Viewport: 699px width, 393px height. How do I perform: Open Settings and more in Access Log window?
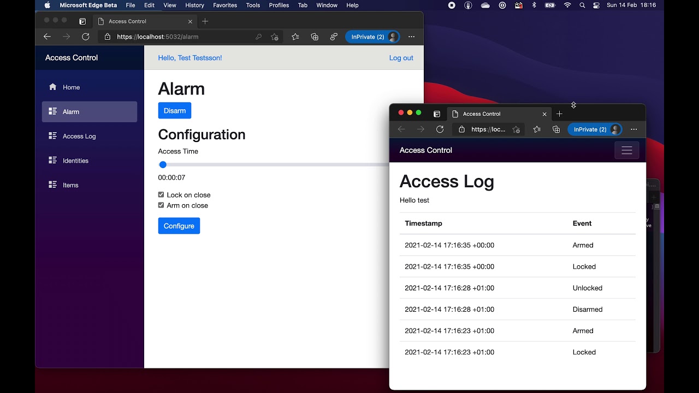pyautogui.click(x=633, y=129)
